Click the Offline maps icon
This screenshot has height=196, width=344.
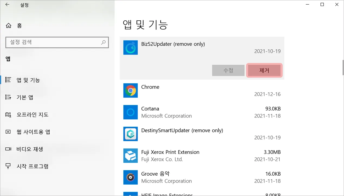[8, 115]
